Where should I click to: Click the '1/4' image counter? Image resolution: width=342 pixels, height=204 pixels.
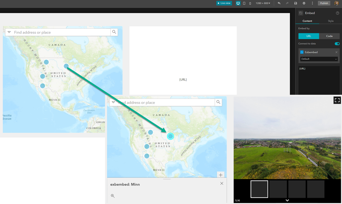tap(237, 201)
